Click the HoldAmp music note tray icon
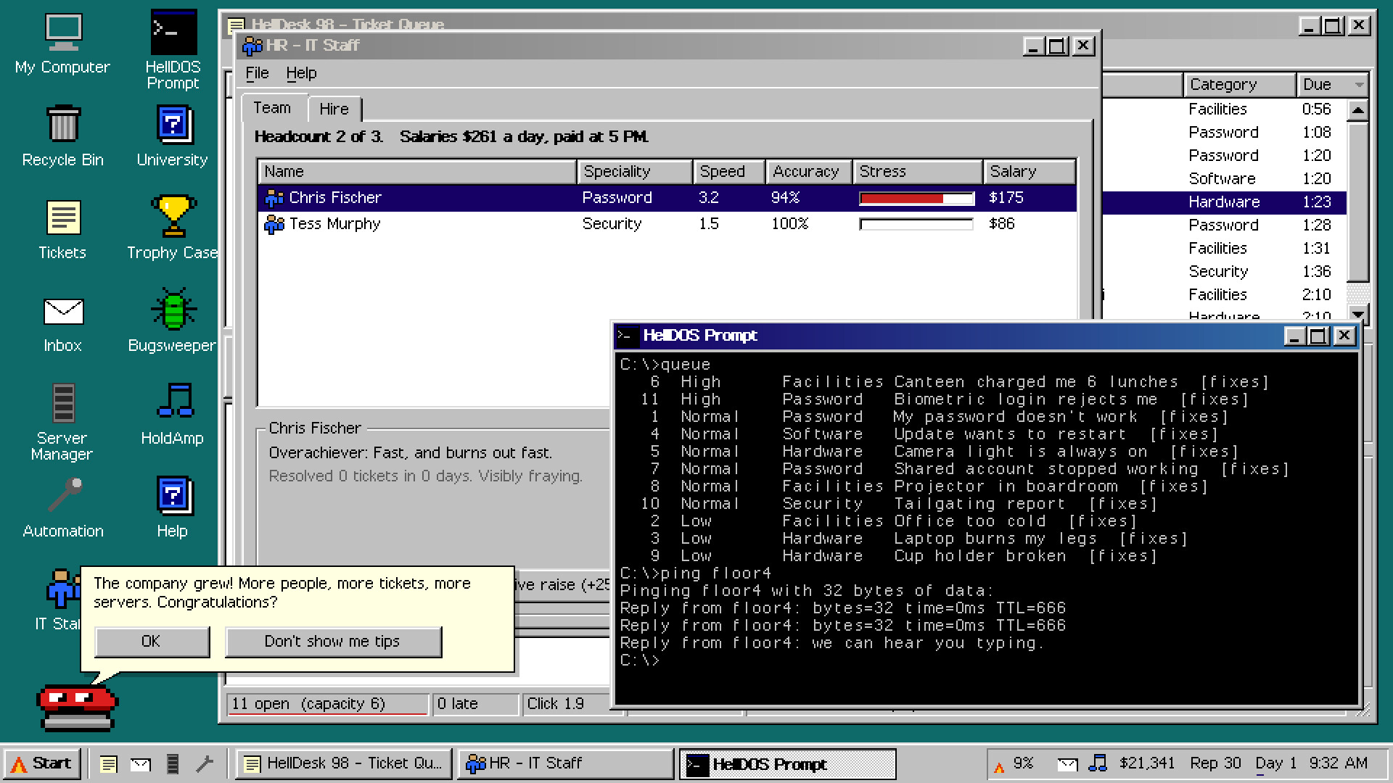 [x=1098, y=763]
